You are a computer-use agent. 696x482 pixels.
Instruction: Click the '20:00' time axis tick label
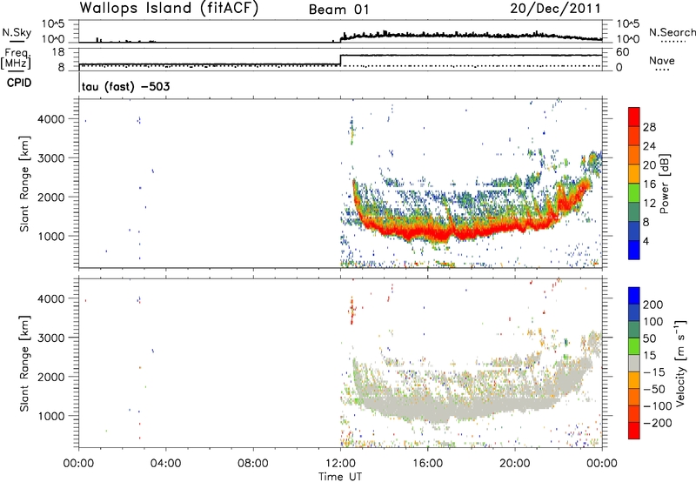[515, 464]
